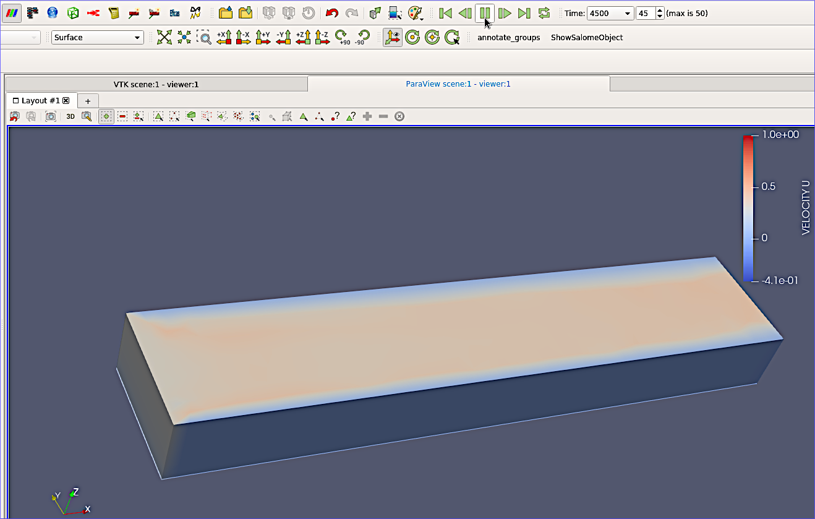815x519 pixels.
Task: Click inside the frame number field showing 45
Action: pyautogui.click(x=646, y=12)
